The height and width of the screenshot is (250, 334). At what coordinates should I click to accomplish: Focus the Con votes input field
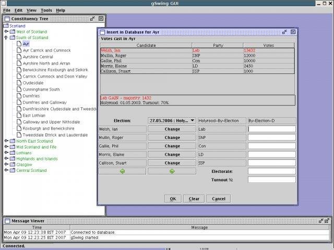tap(272, 146)
